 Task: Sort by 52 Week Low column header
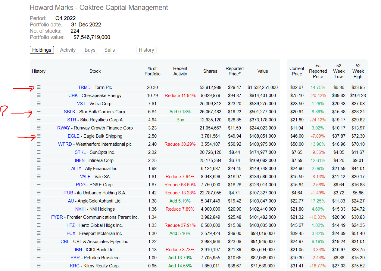(339, 71)
